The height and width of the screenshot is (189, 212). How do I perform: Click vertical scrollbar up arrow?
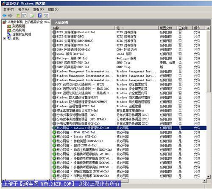(x=208, y=28)
